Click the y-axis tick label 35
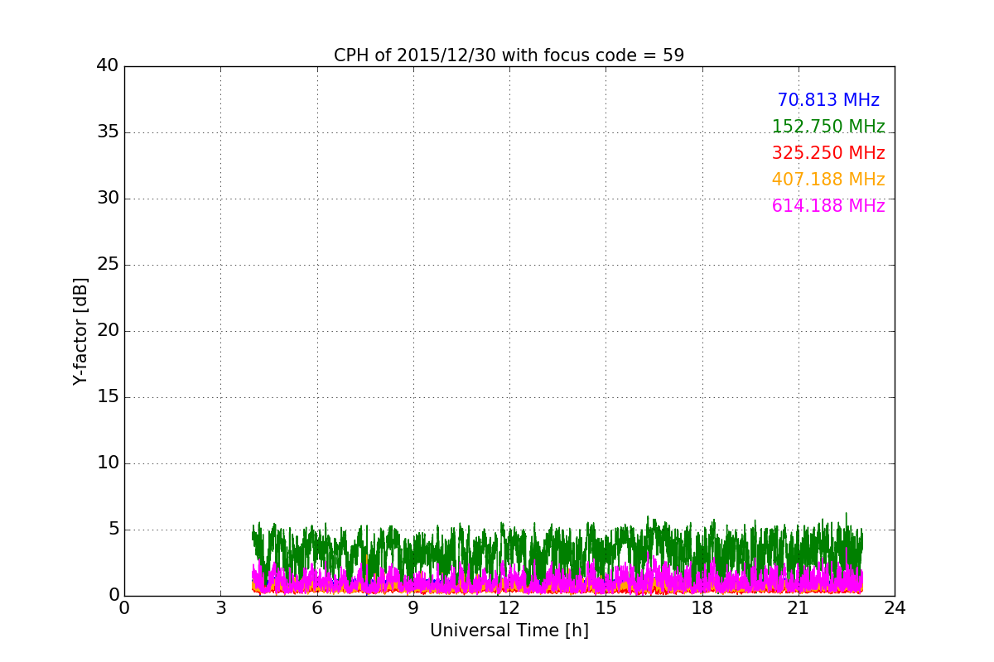994x662 pixels. pyautogui.click(x=108, y=132)
